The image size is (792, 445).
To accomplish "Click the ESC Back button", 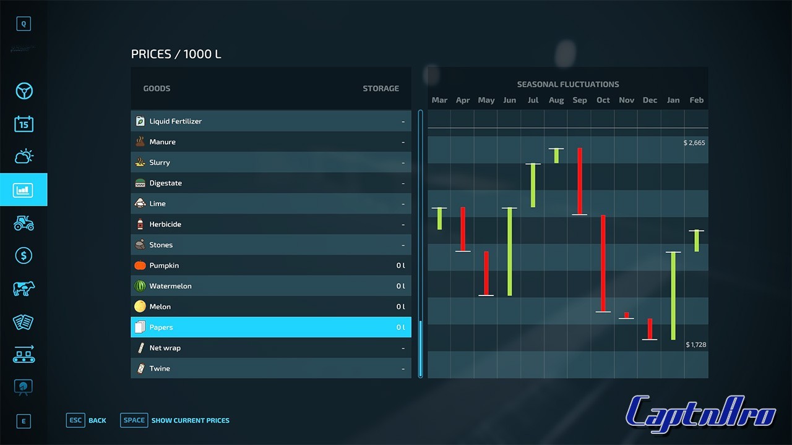I will click(x=86, y=420).
